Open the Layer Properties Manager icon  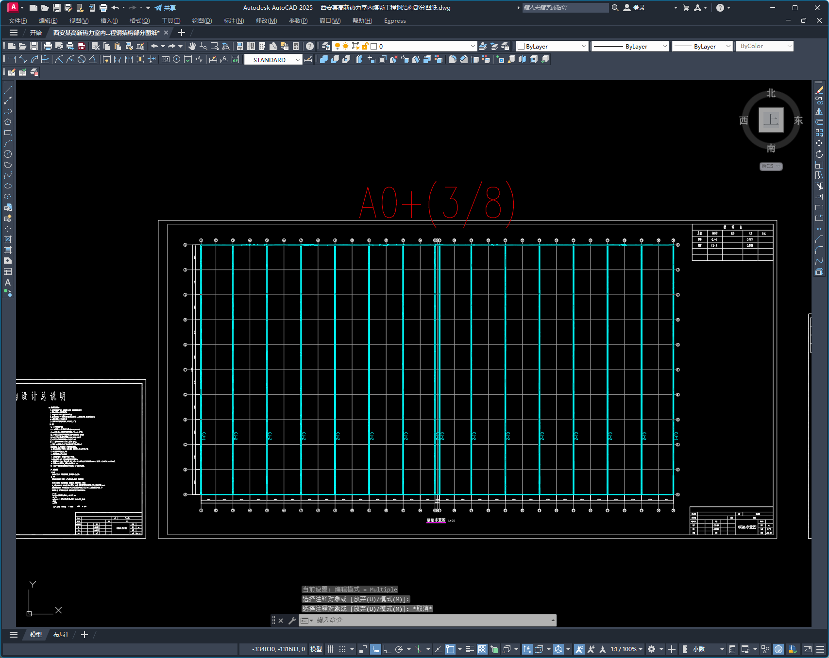tap(326, 46)
